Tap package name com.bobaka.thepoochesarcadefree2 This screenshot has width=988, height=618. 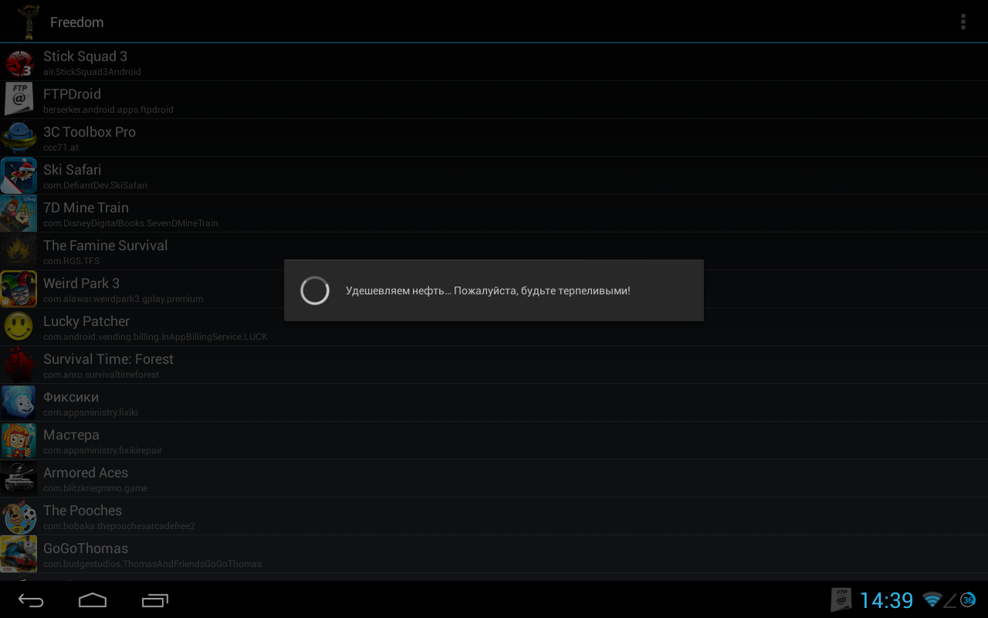coord(119,526)
